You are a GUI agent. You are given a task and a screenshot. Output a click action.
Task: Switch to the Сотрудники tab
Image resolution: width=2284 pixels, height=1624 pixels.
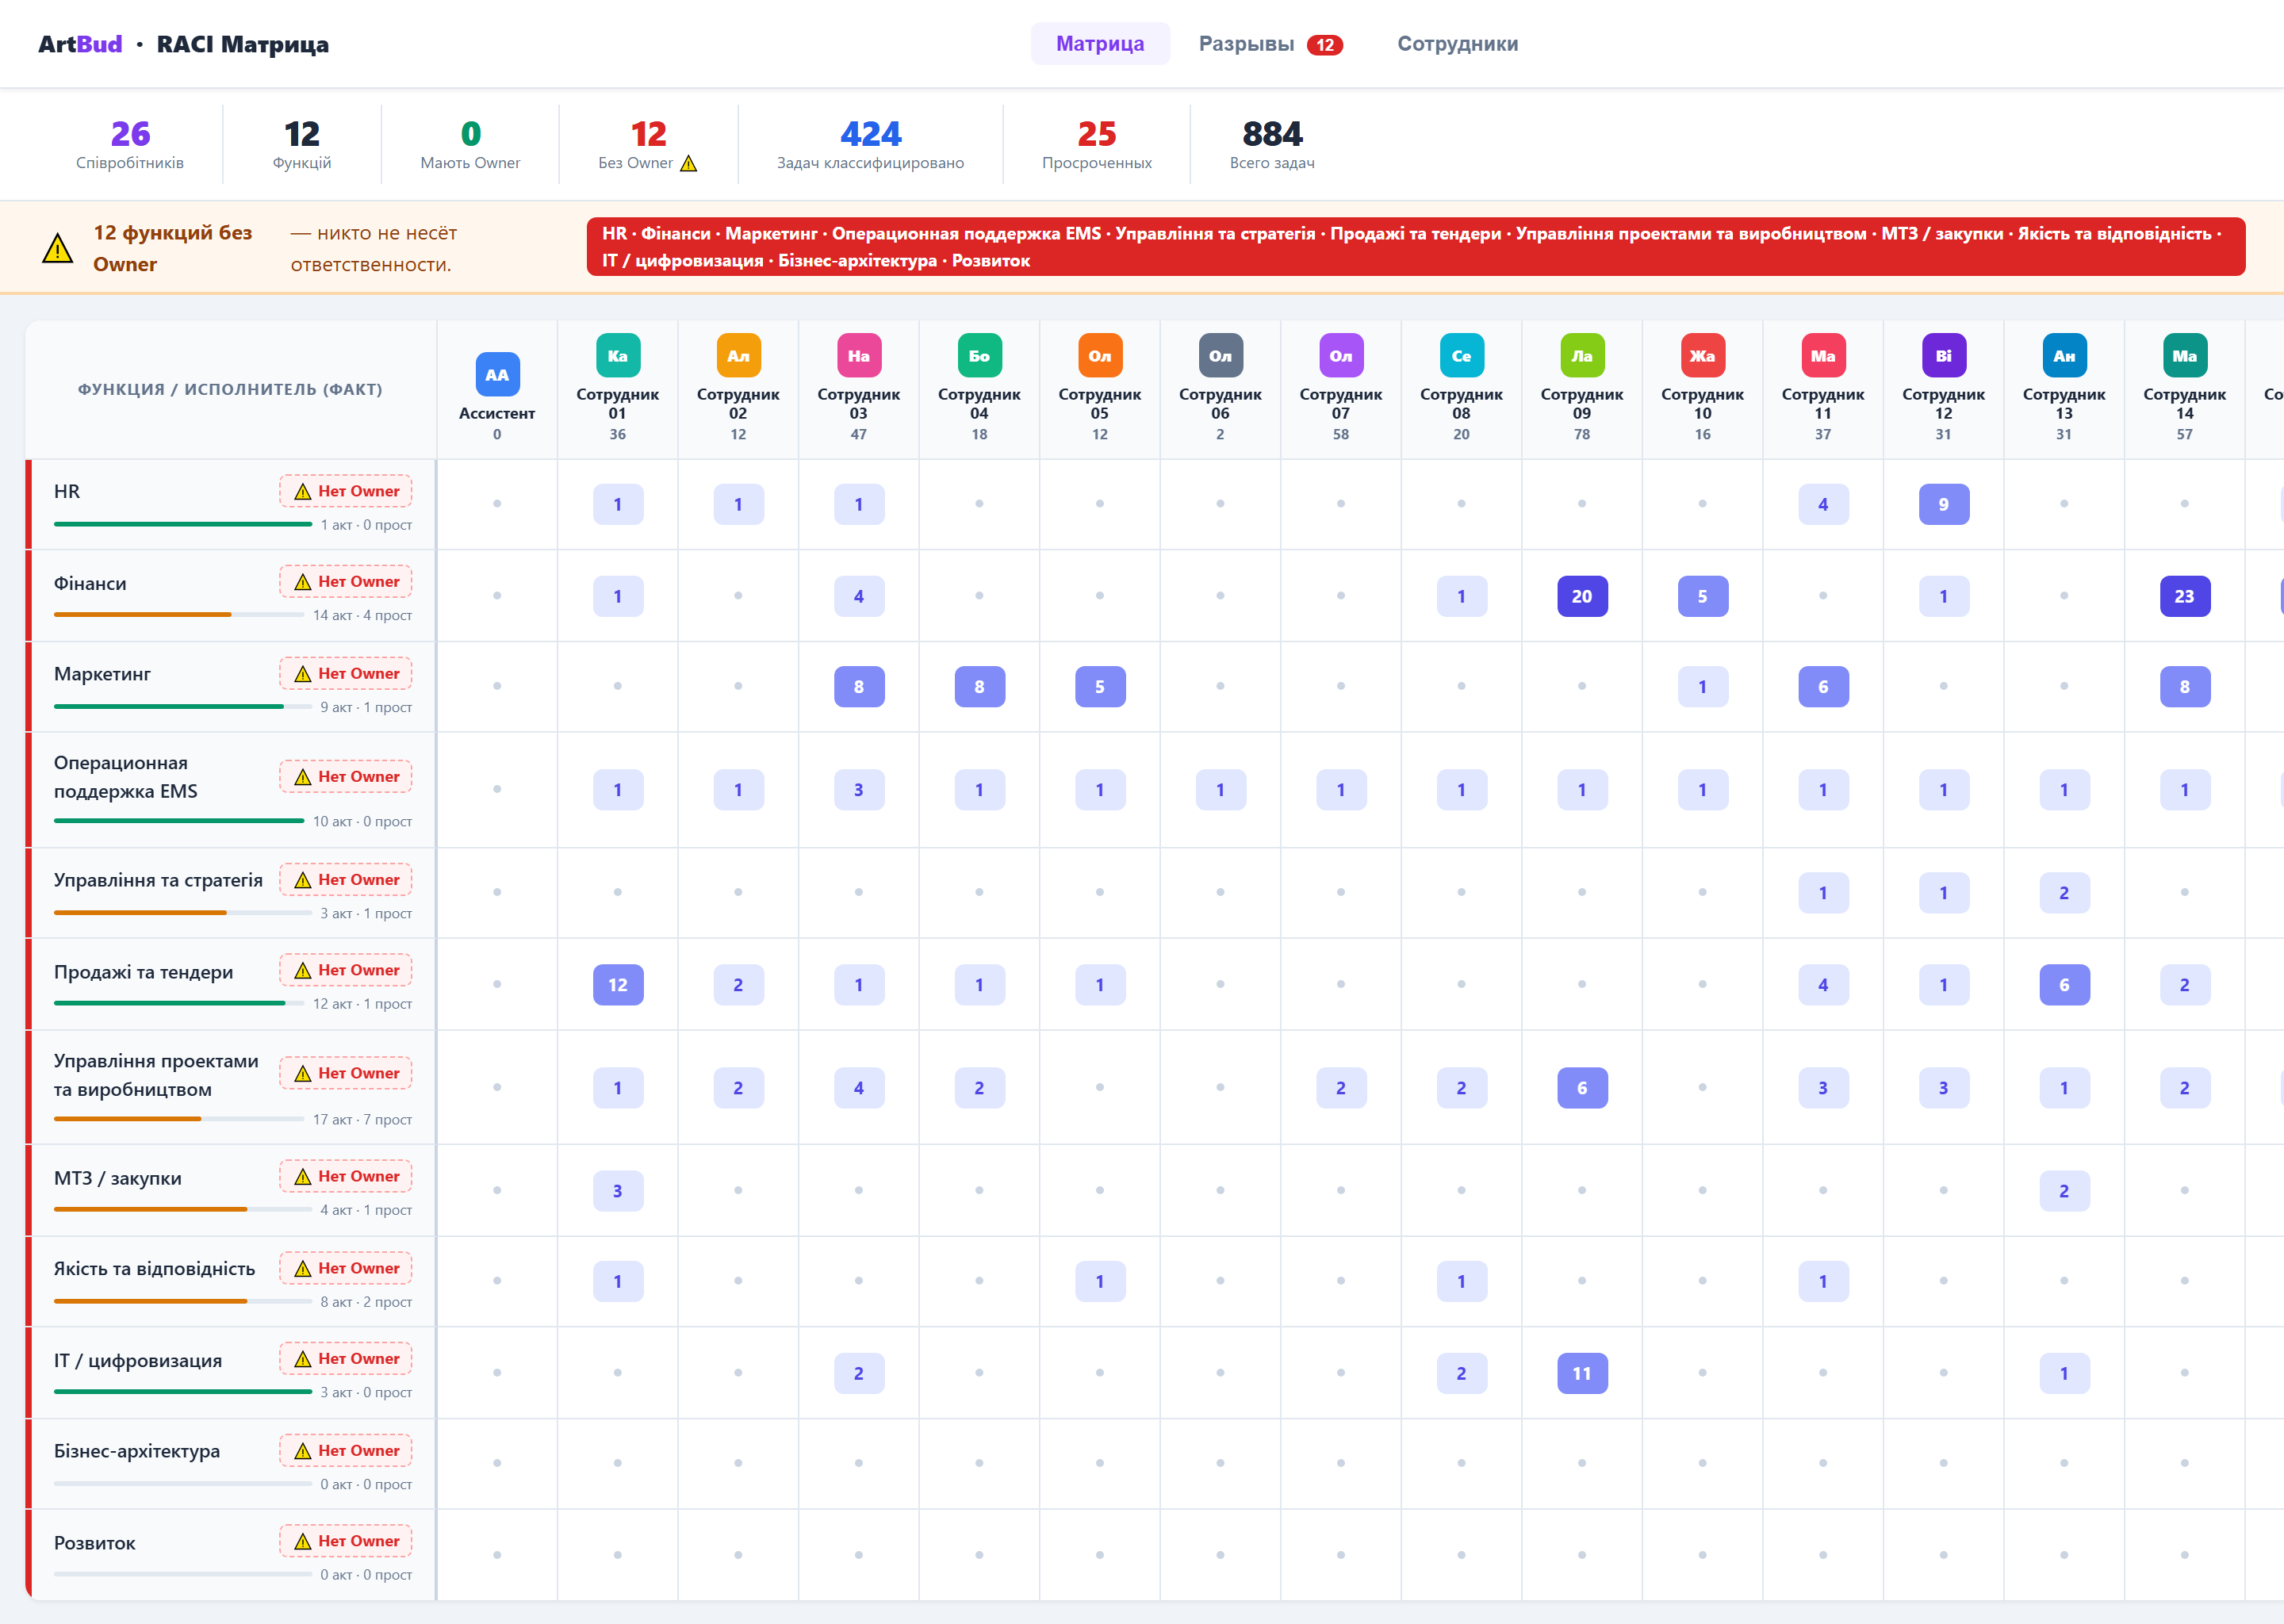(x=1458, y=44)
